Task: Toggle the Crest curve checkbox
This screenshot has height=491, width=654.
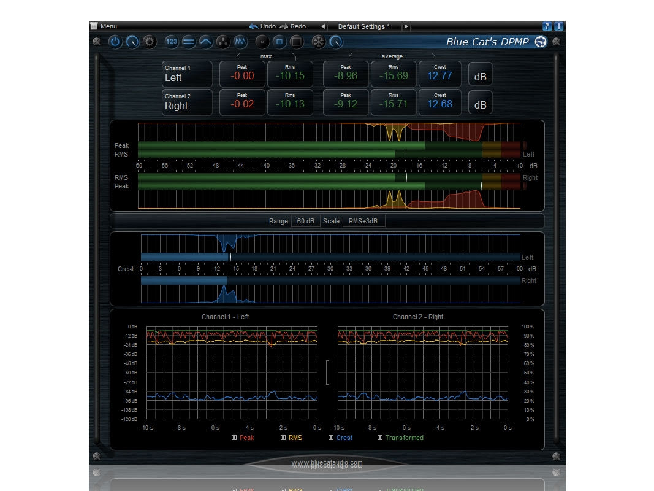Action: (331, 438)
